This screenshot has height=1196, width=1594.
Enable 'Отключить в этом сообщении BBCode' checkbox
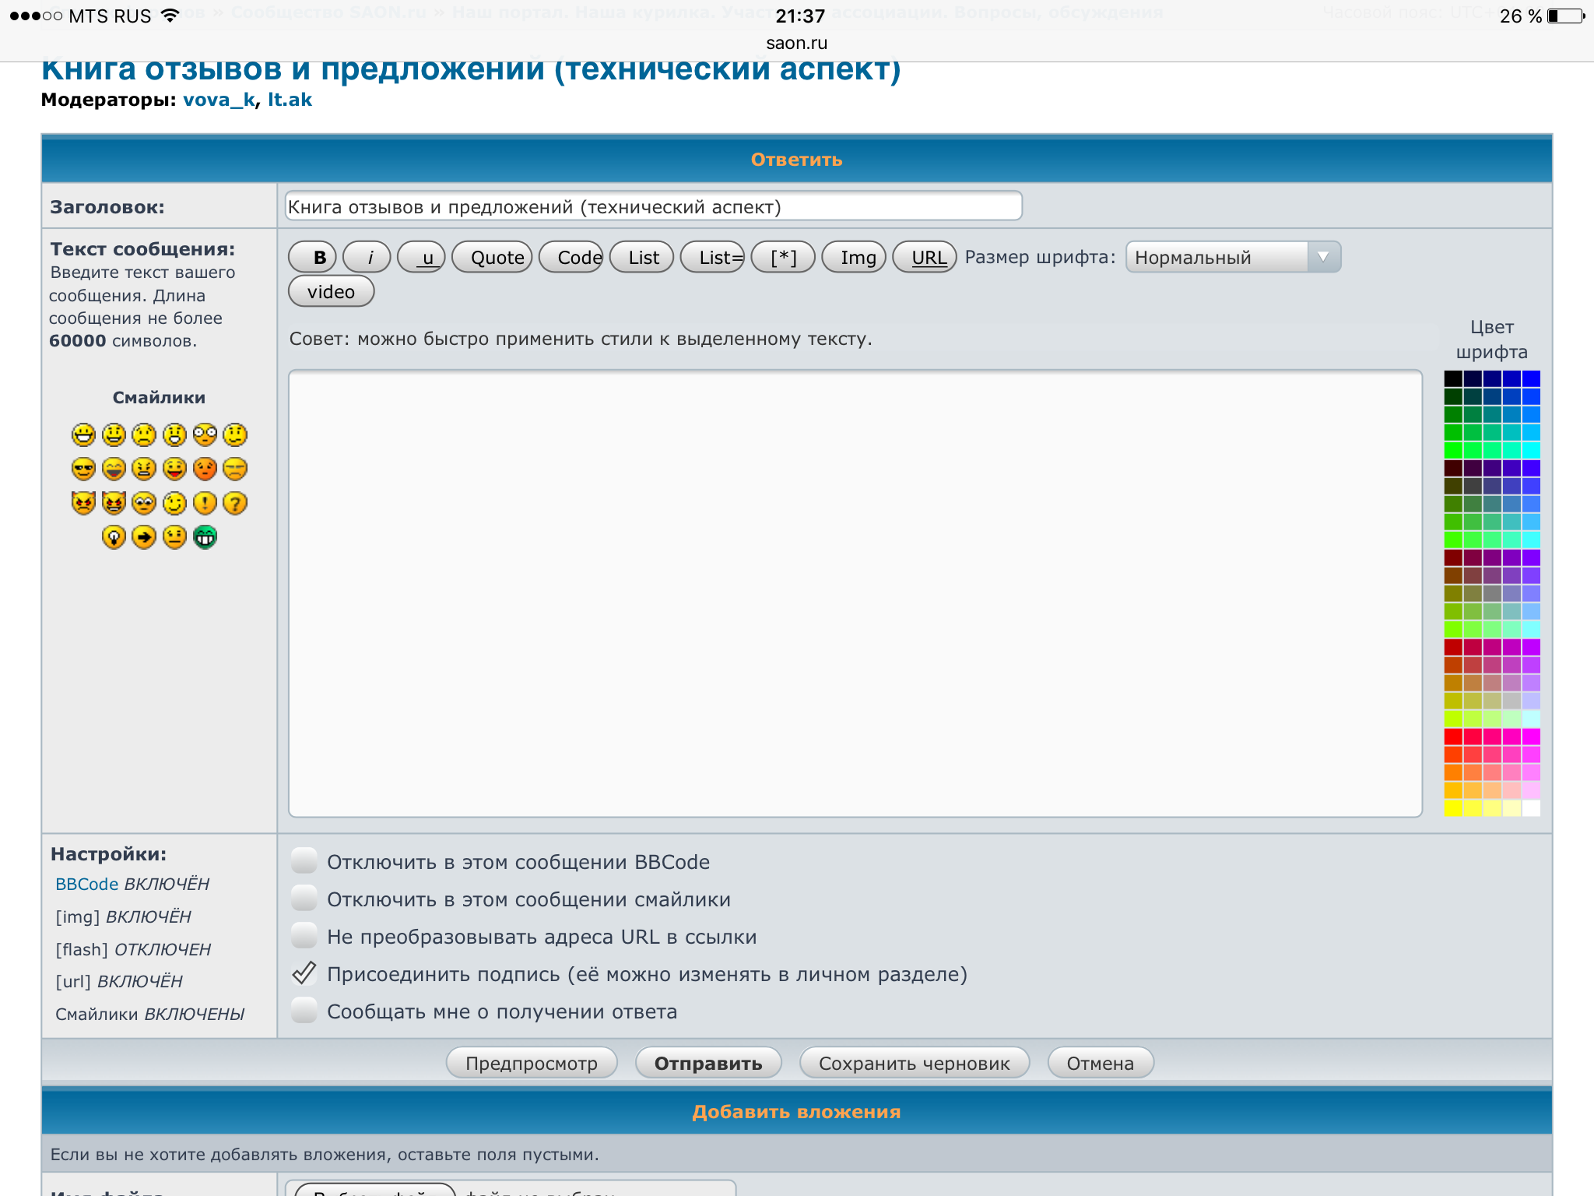(x=304, y=861)
